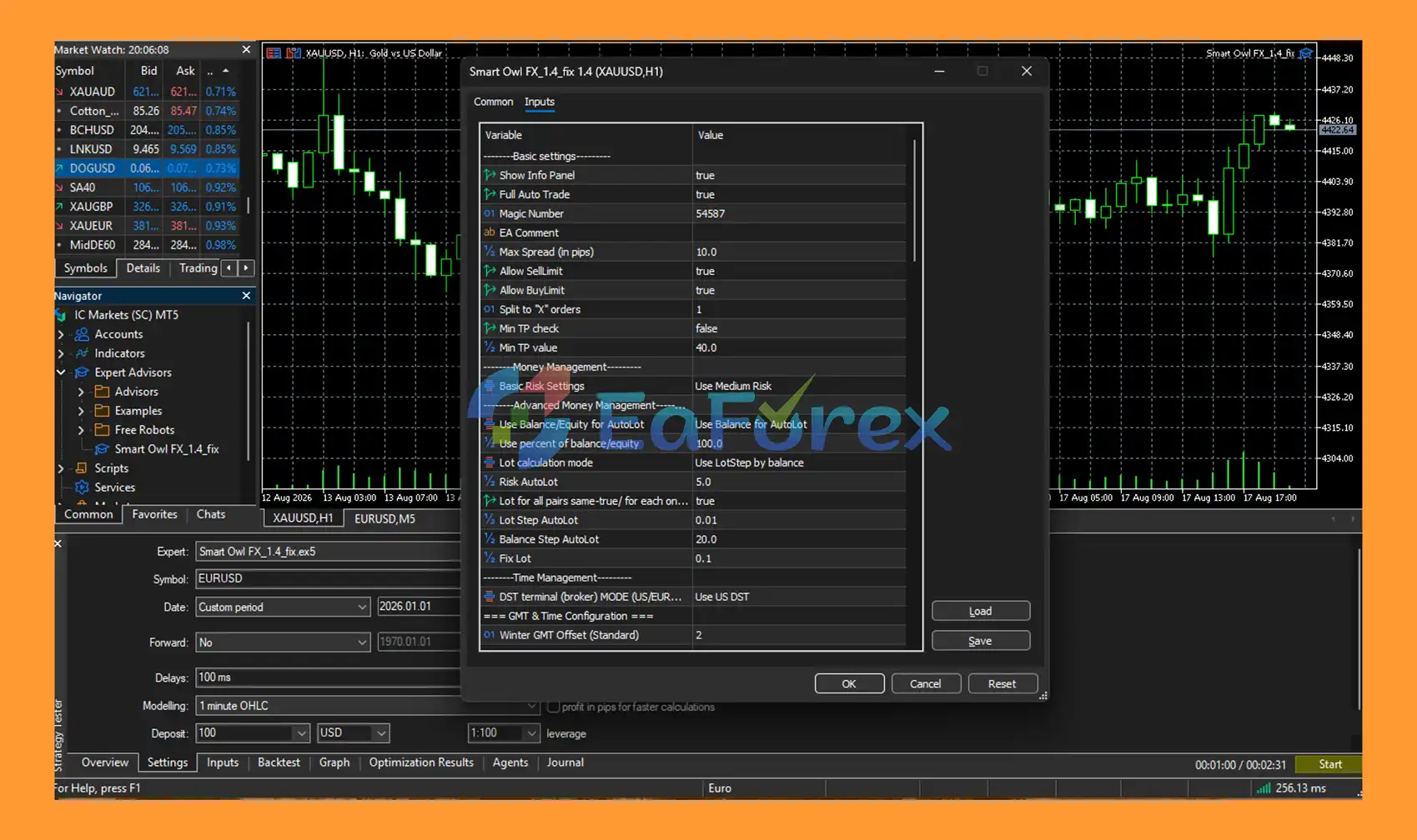Expand the Examples folder
Image resolution: width=1417 pixels, height=840 pixels.
[x=81, y=411]
